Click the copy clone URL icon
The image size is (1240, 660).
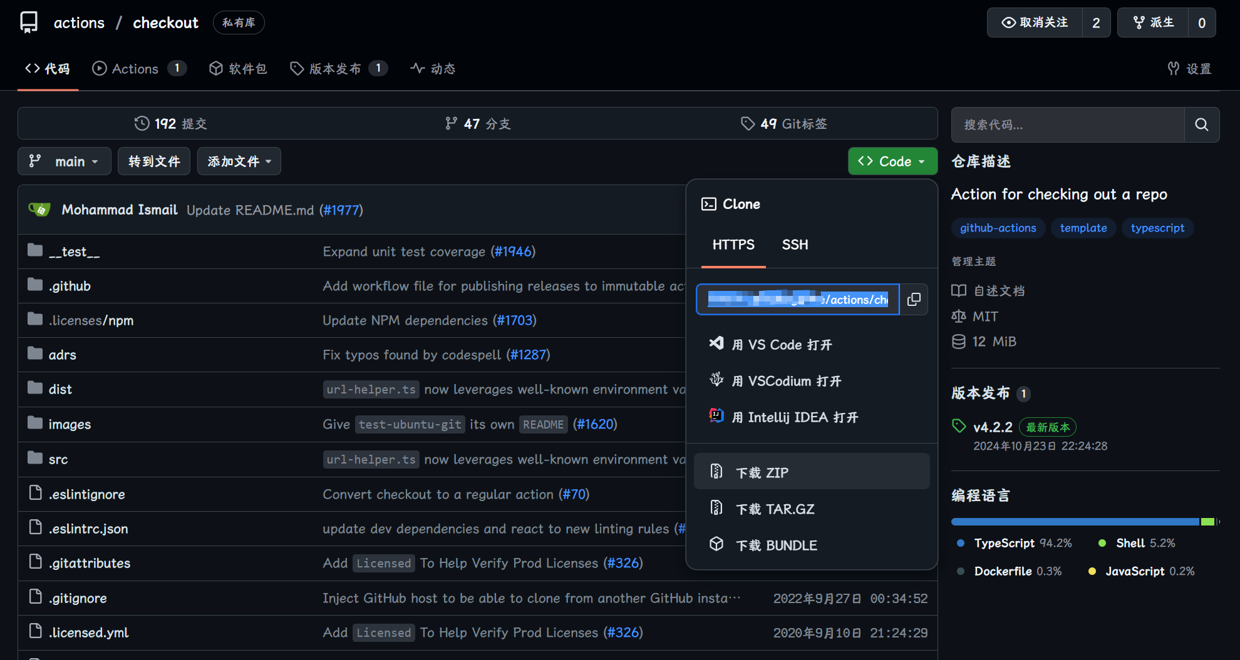coord(914,300)
